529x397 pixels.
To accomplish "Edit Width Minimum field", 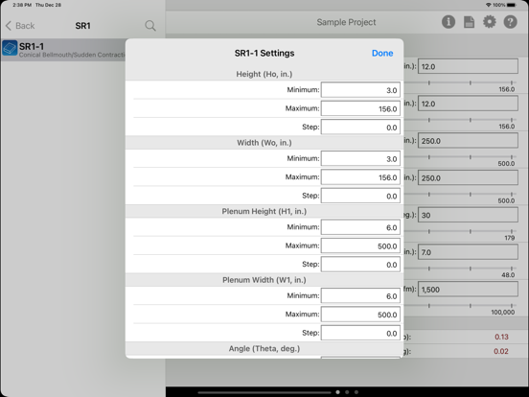I will coord(360,158).
